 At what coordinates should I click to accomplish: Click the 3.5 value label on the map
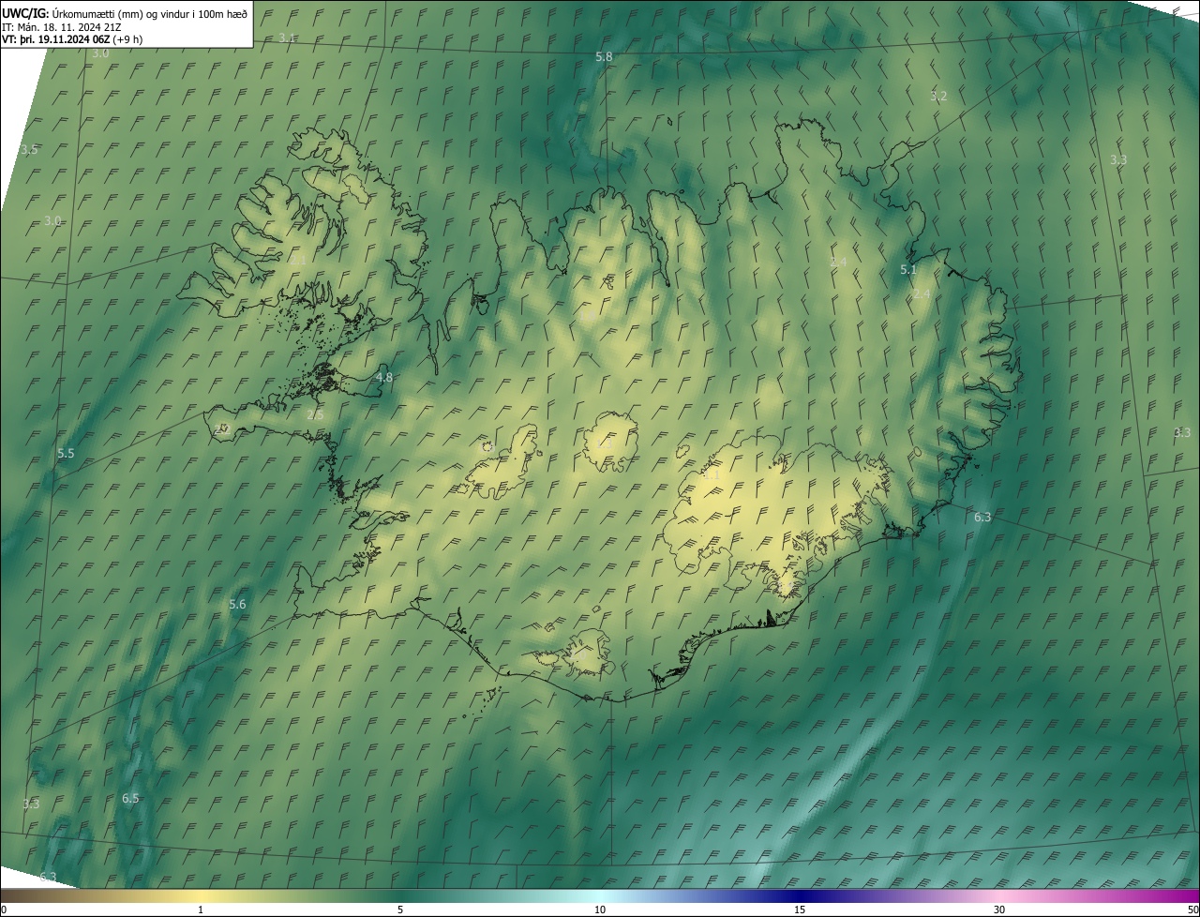click(29, 150)
